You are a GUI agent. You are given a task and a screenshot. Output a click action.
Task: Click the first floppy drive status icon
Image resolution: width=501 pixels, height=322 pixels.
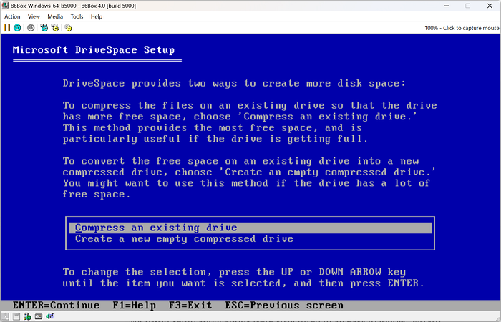pos(6,316)
